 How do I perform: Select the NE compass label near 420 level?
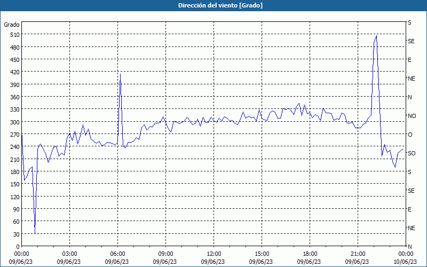412,78
